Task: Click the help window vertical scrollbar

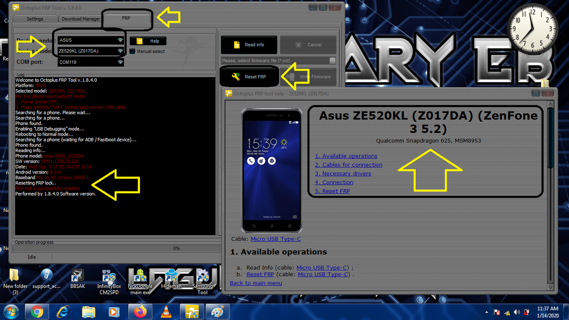Action: coord(551,196)
